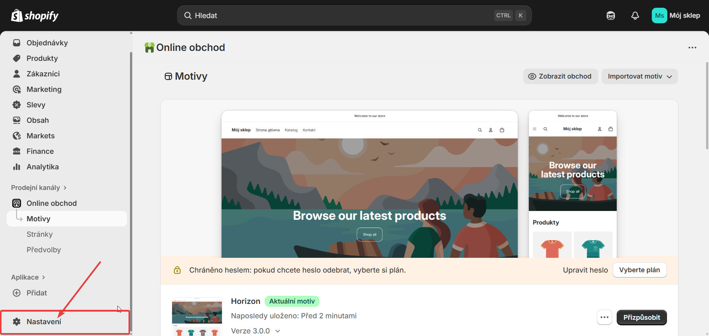The height and width of the screenshot is (336, 709).
Task: Open the Zákazníci customers page
Action: 43,73
